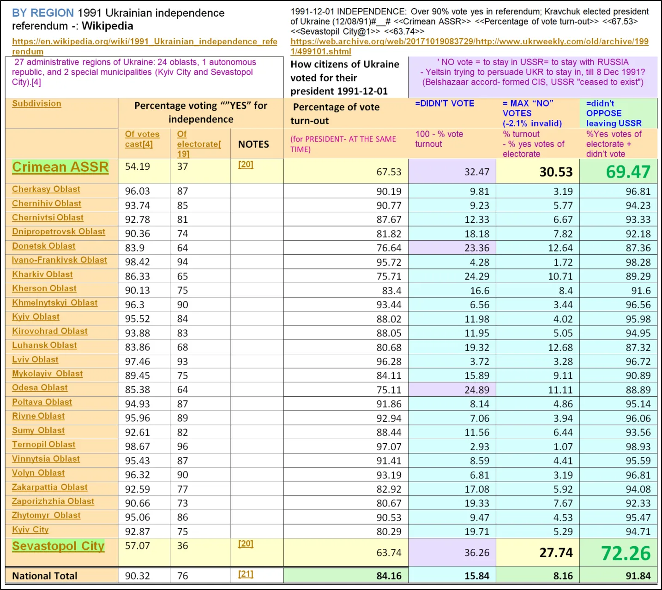Select Kharkiv max NO value 10.71
The height and width of the screenshot is (590, 662).
pos(560,276)
